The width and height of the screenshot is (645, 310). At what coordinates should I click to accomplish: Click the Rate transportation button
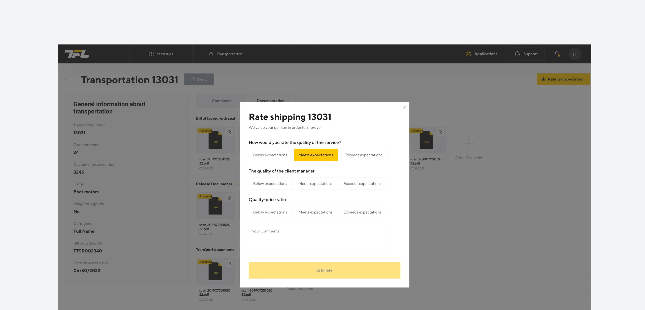pos(563,79)
